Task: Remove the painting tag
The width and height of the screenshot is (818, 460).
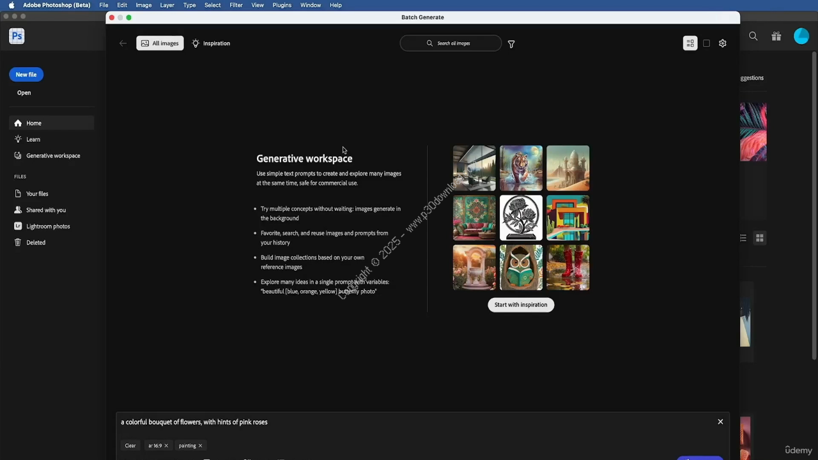Action: [200, 446]
